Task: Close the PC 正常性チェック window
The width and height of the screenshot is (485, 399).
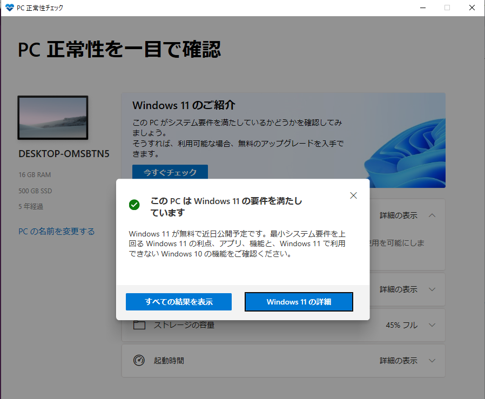Action: (x=471, y=8)
